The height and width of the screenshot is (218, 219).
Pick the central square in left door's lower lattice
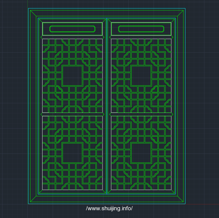click(x=72, y=153)
